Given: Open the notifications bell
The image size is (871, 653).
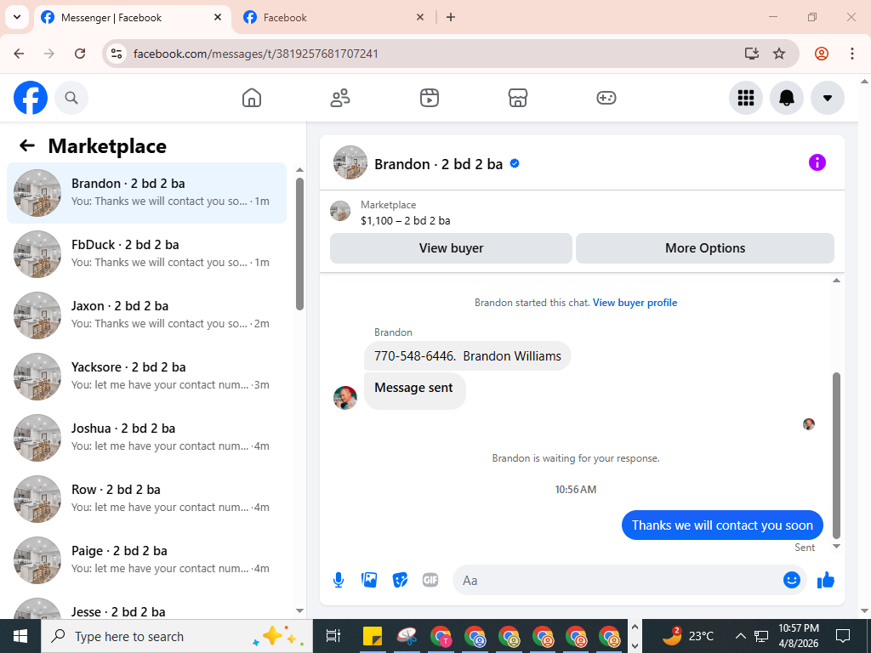Looking at the screenshot, I should click(787, 98).
